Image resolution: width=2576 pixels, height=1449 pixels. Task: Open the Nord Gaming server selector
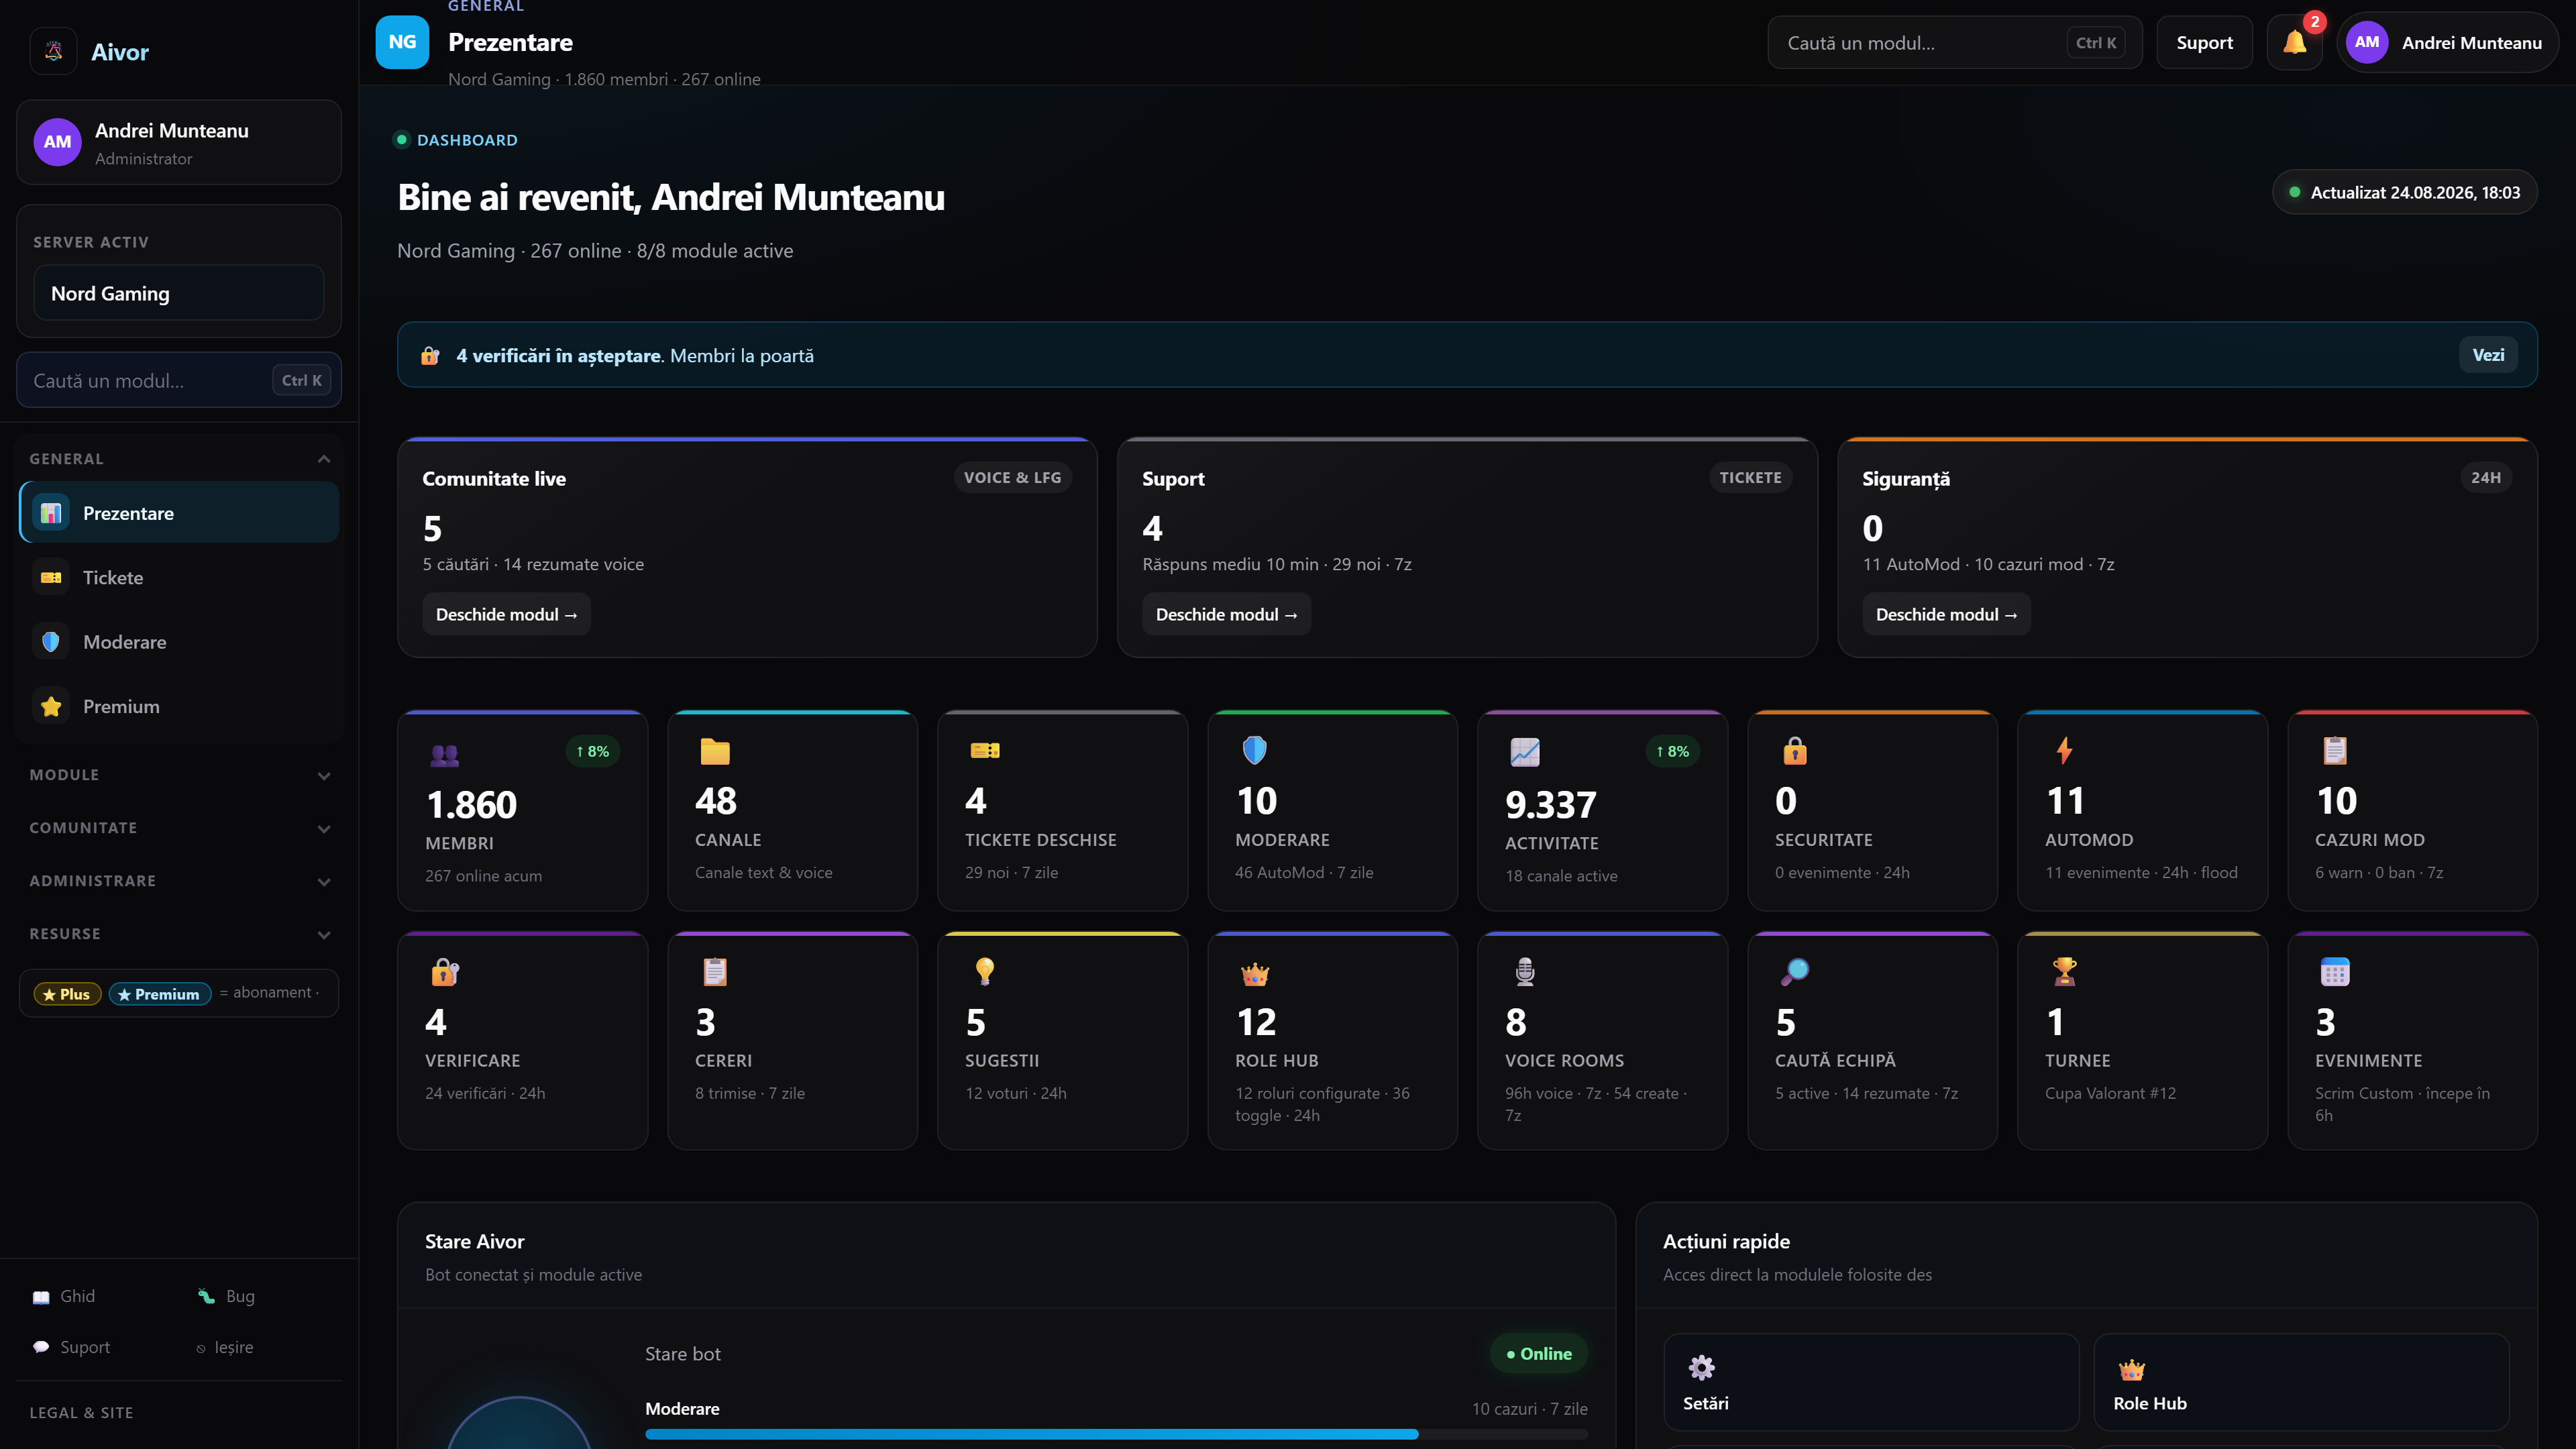[179, 293]
